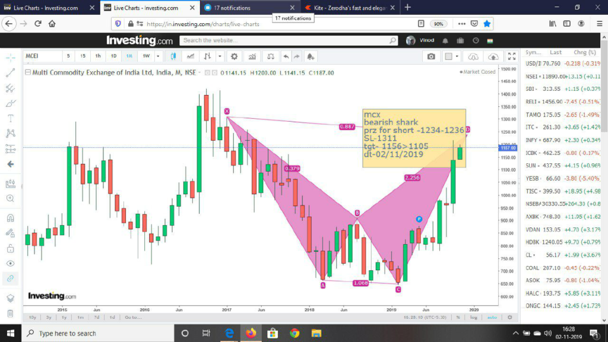Select the XABCD pattern tool
Viewport: 608px width, 342px height.
pyautogui.click(x=11, y=134)
